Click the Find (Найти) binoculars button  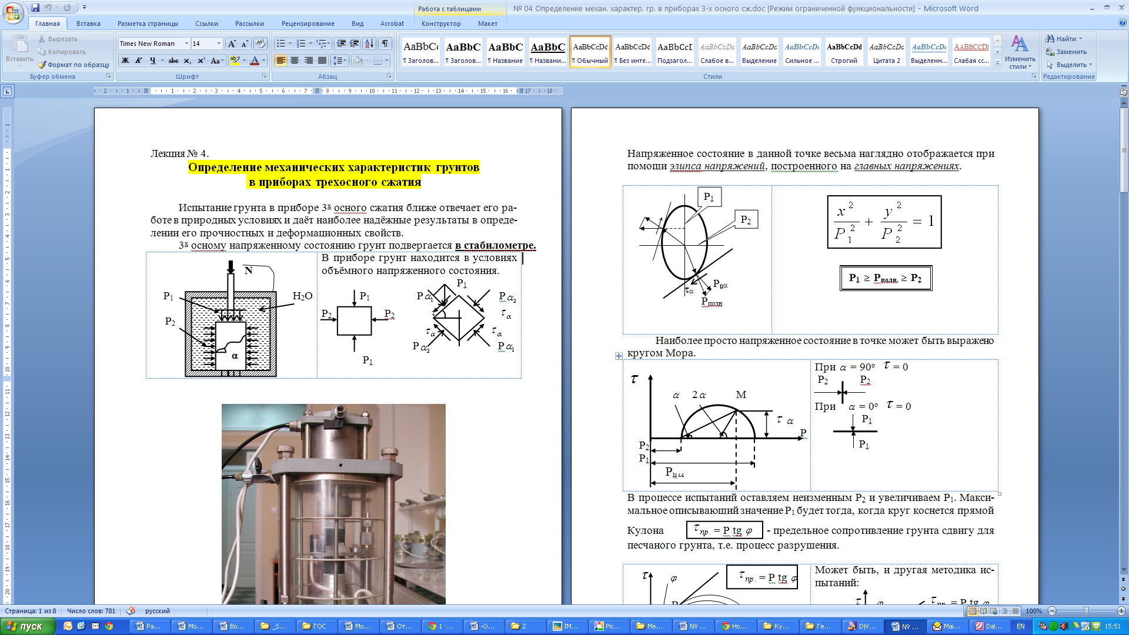(1064, 39)
